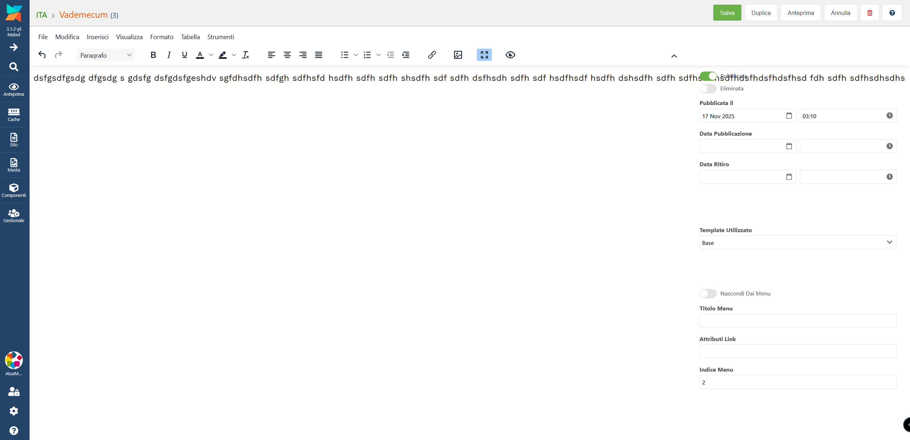Screen dimensions: 910x440
Task: Open the Tabella menu
Action: click(x=190, y=37)
